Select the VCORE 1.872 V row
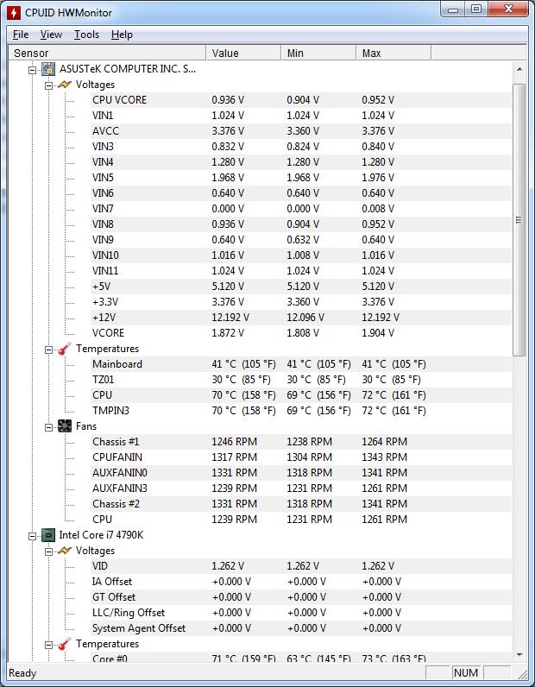The width and height of the screenshot is (535, 687). click(x=301, y=333)
